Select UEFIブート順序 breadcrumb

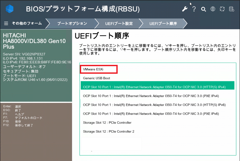[x=163, y=23]
